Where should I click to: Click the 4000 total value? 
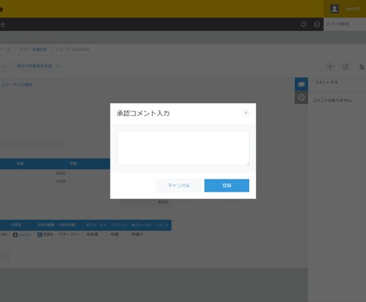tap(162, 202)
